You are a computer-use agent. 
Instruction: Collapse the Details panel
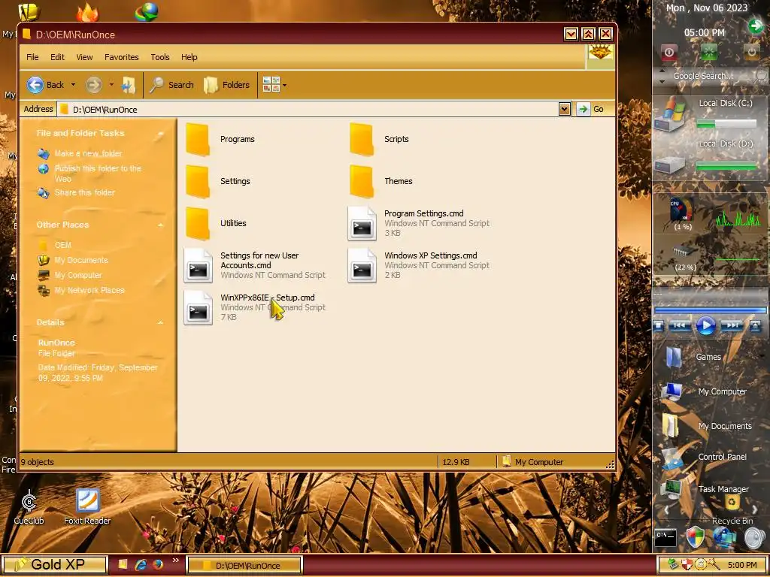[160, 322]
